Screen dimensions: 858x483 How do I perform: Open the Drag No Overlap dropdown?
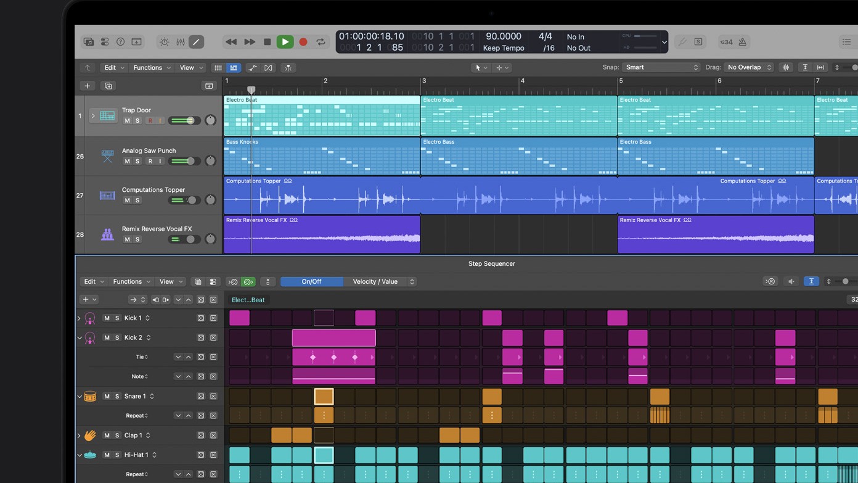[749, 67]
